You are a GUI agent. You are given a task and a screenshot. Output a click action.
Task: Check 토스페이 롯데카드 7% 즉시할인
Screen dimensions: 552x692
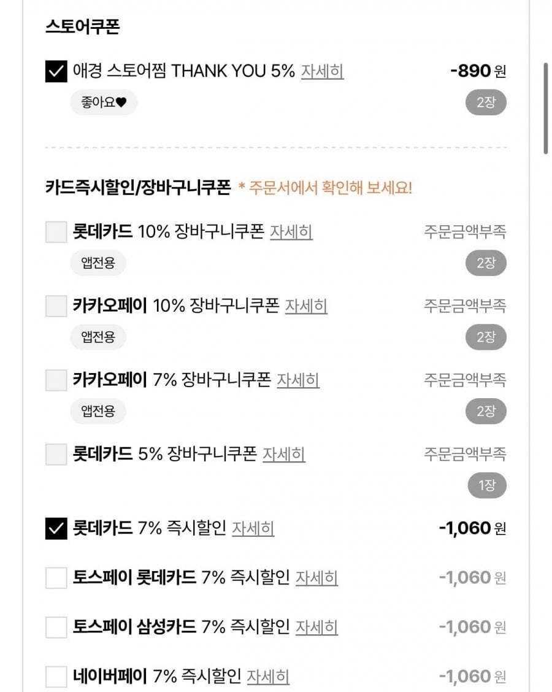(56, 578)
